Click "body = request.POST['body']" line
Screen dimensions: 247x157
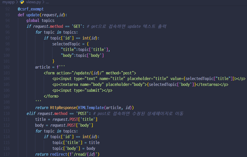(x=64, y=125)
